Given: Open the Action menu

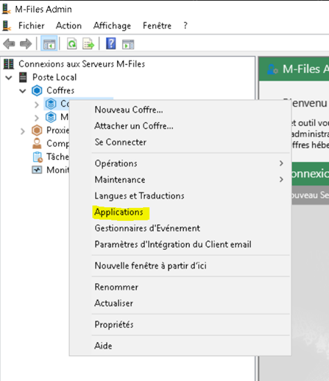Looking at the screenshot, I should click(68, 26).
